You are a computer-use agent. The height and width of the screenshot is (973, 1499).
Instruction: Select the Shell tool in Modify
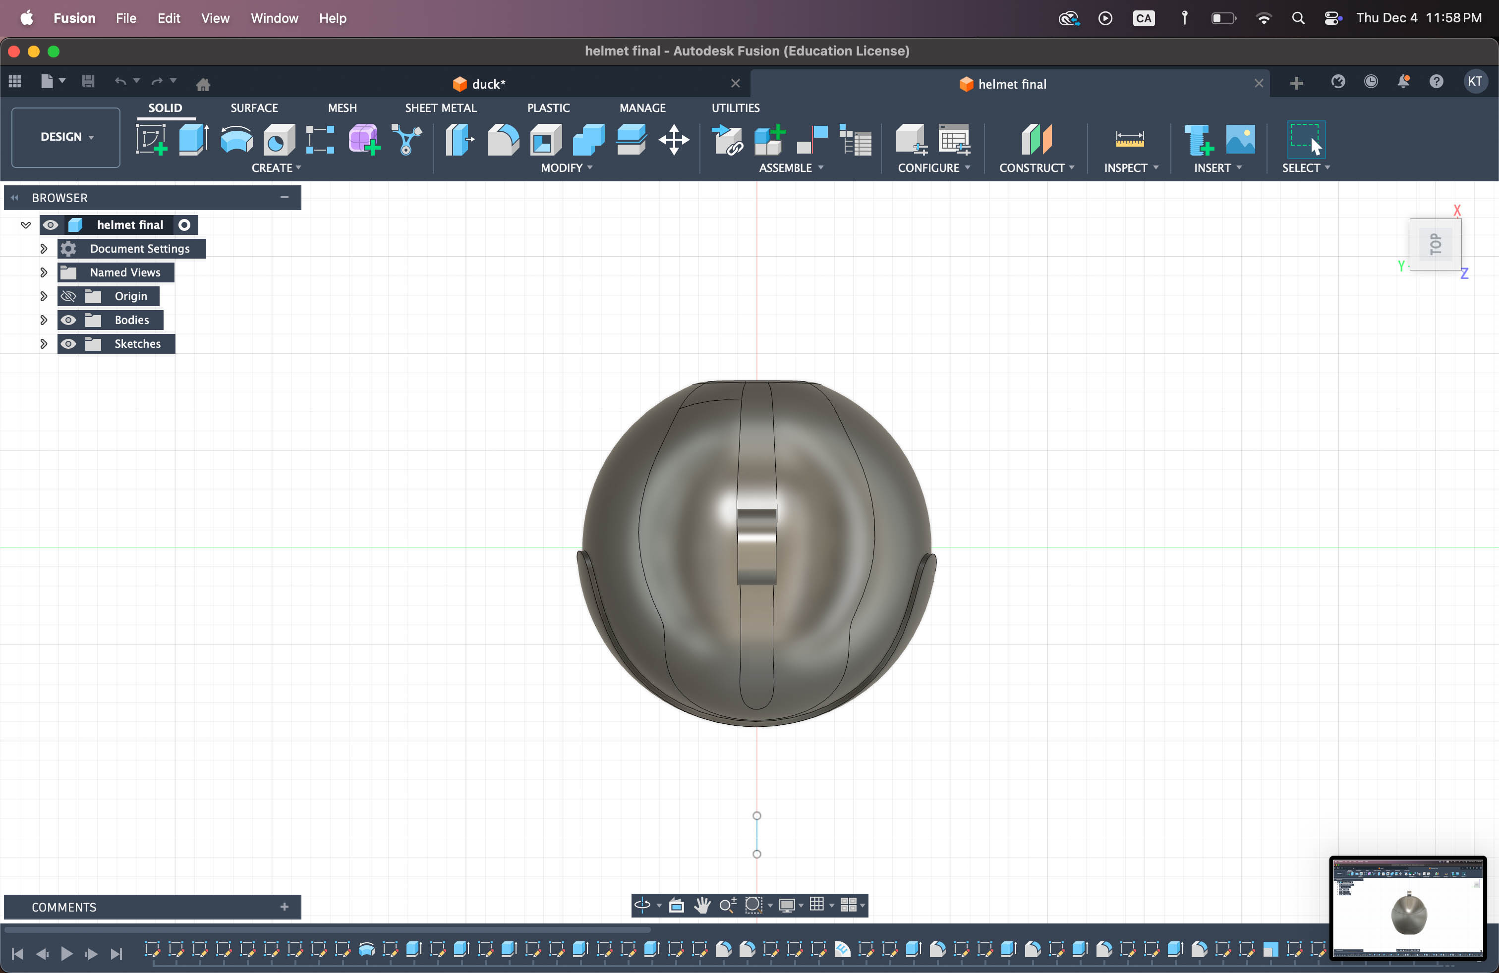tap(545, 139)
